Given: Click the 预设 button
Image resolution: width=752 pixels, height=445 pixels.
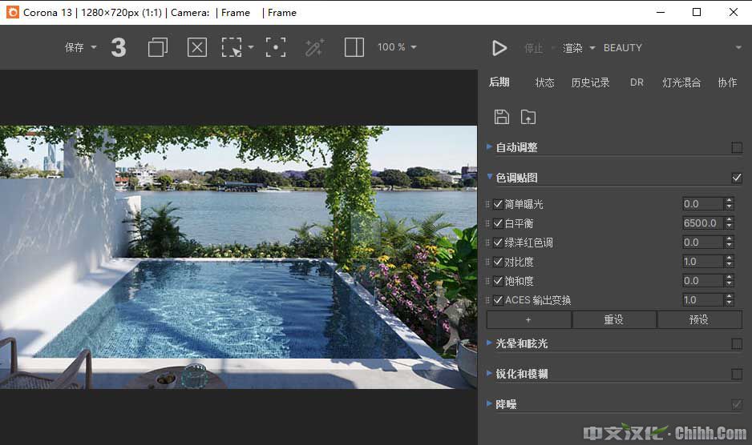Looking at the screenshot, I should point(699,319).
